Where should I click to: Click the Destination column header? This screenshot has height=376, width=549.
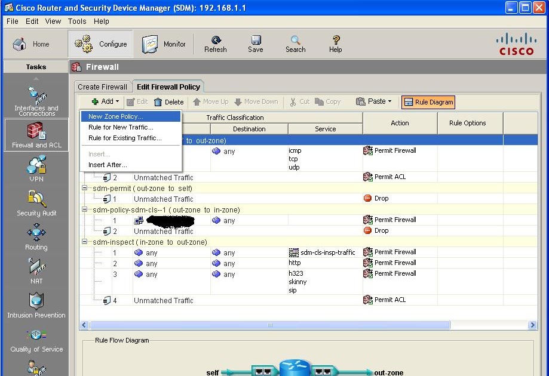[249, 129]
